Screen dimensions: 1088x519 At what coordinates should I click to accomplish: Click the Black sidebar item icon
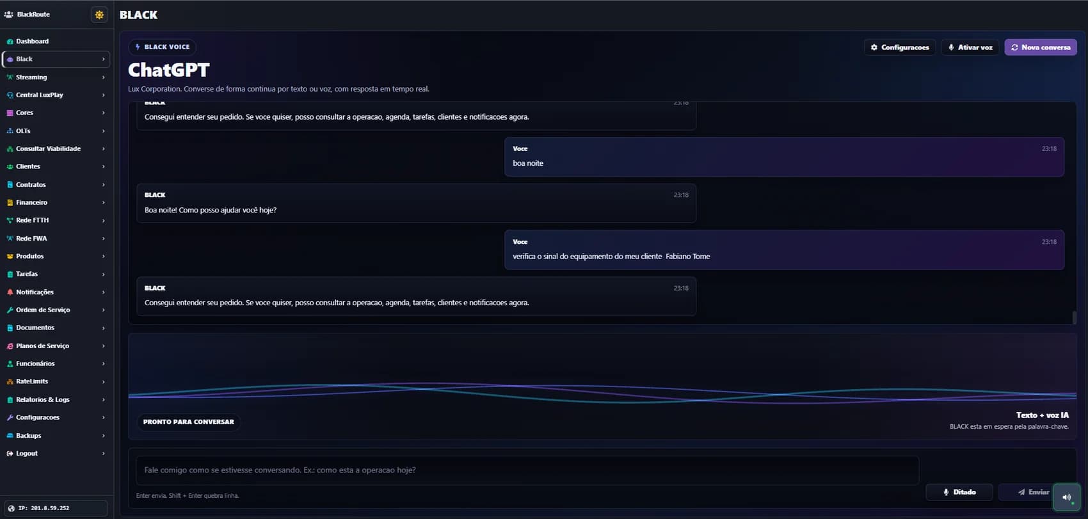10,60
